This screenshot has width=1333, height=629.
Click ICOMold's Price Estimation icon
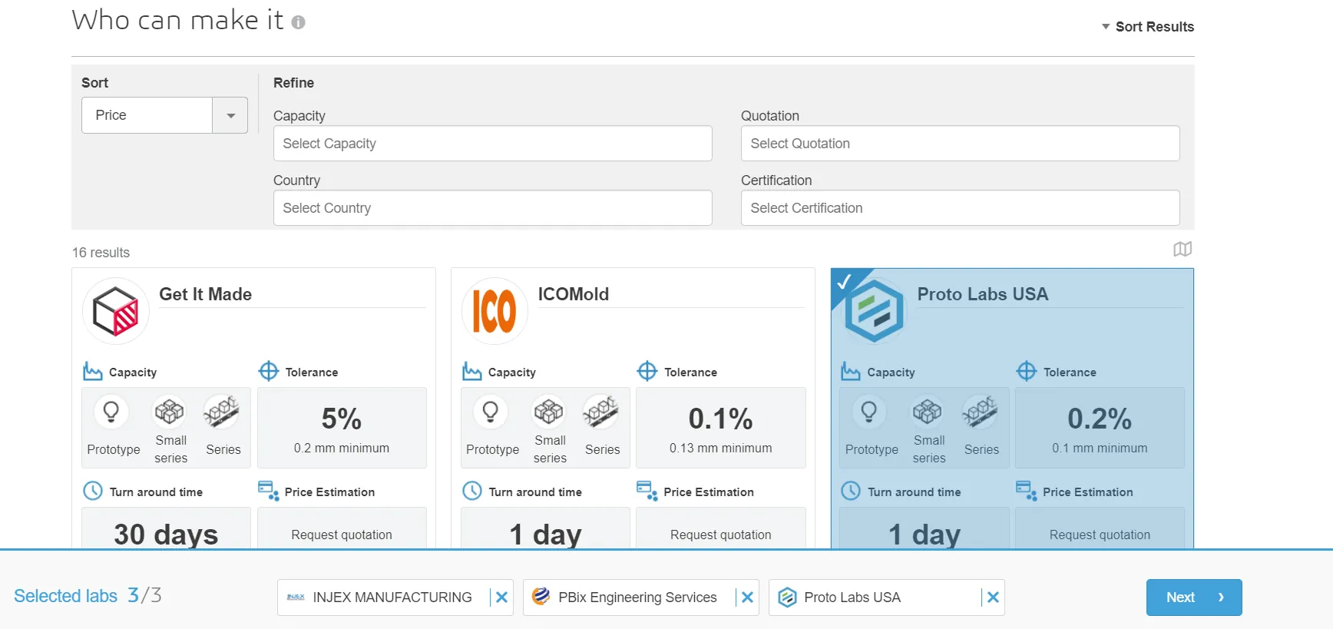[647, 491]
